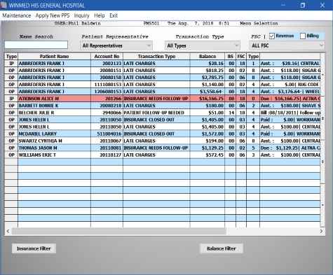Click the OP type cell for Swartz

tap(11, 141)
